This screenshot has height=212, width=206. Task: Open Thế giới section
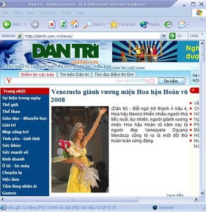point(25,105)
